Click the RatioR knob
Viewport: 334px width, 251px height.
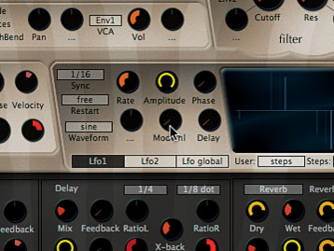tap(208, 211)
